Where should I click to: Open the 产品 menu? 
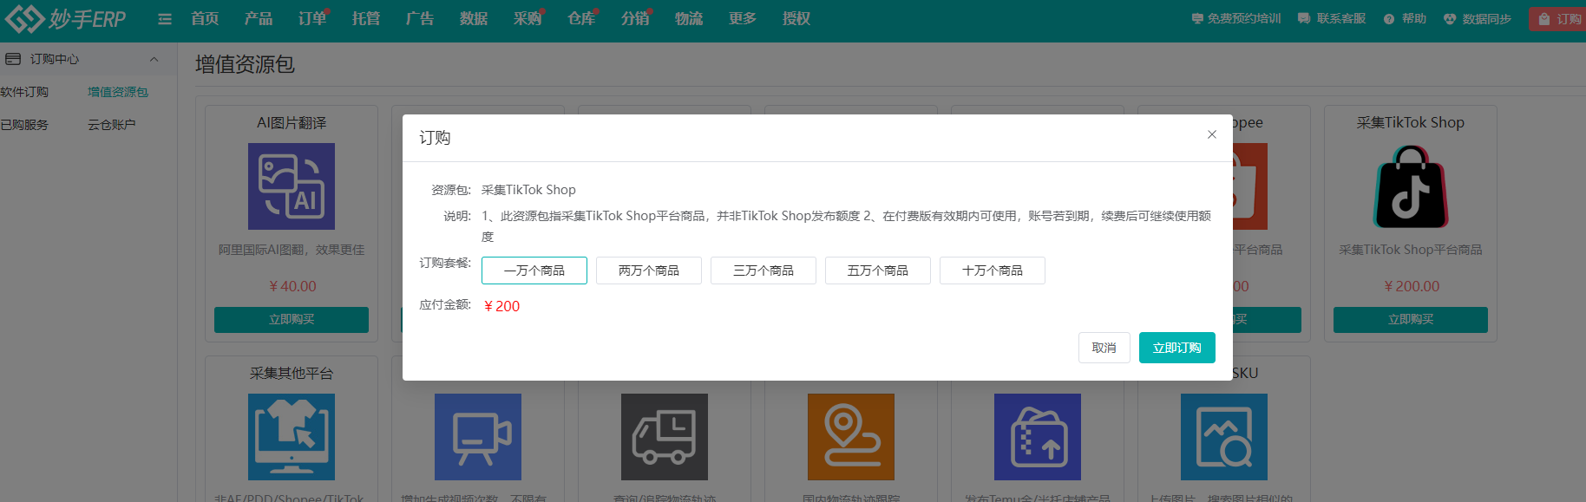pos(259,19)
